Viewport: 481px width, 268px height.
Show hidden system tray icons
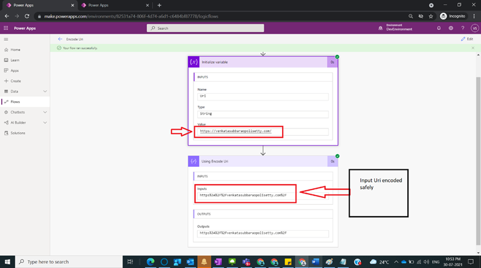tap(396, 262)
